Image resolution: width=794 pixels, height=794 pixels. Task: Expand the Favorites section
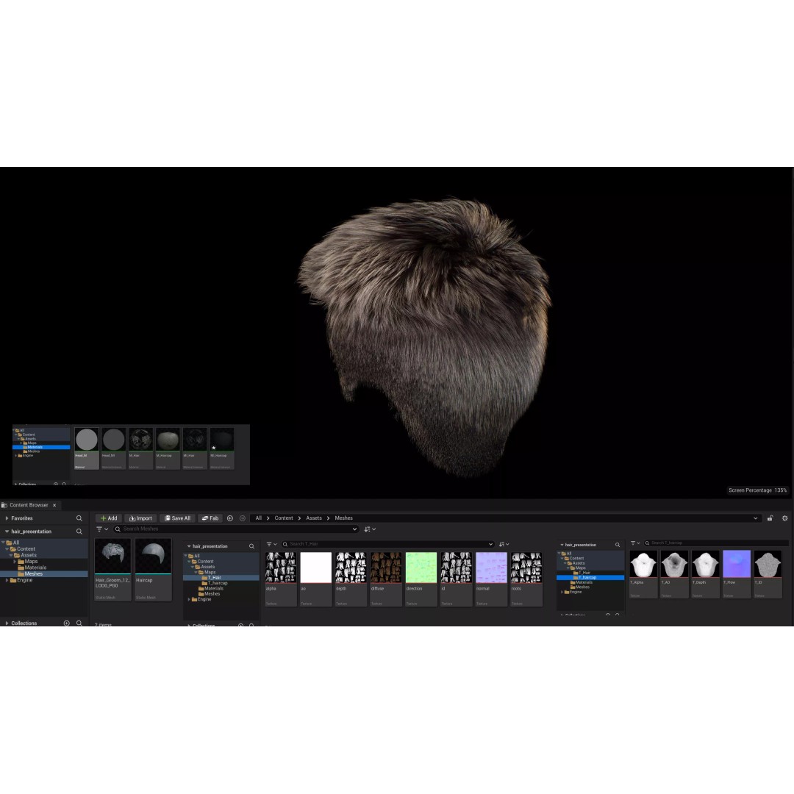click(7, 518)
